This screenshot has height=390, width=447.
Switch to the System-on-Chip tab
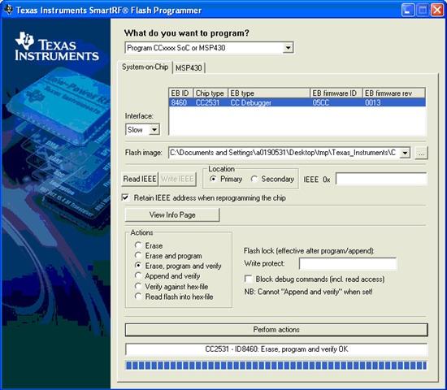click(145, 67)
